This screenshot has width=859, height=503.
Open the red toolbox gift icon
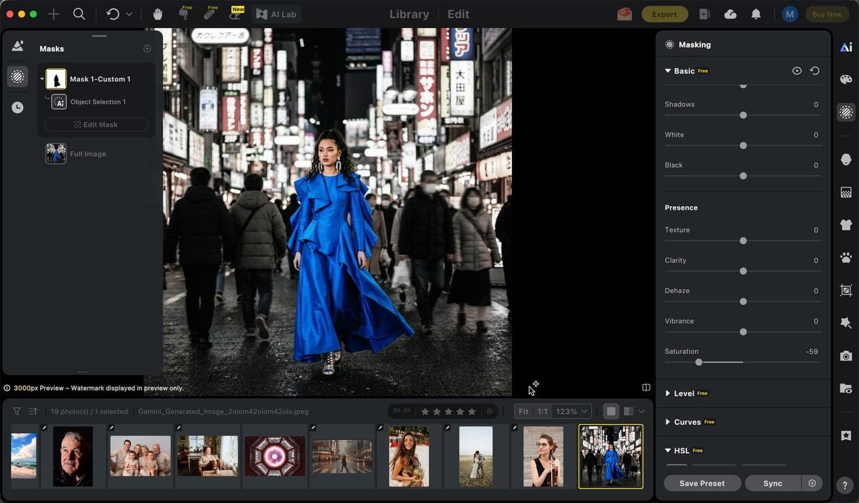tap(624, 14)
